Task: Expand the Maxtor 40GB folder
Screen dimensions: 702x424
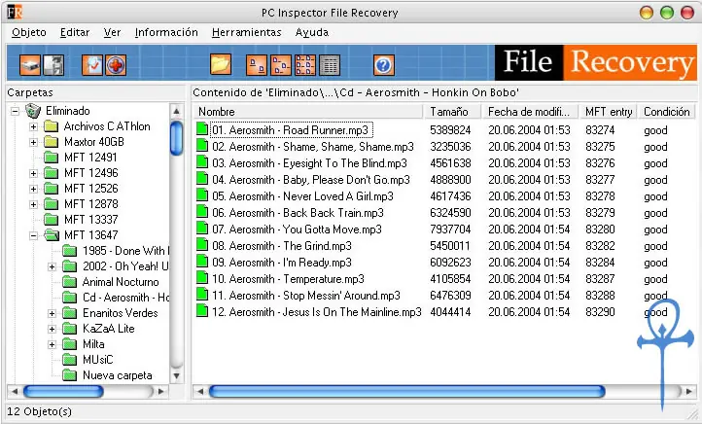Action: click(34, 142)
